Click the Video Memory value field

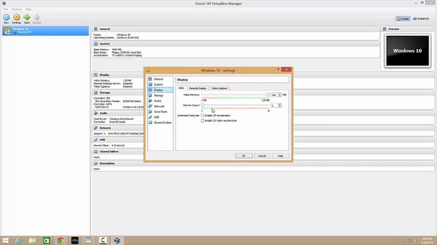pos(274,95)
